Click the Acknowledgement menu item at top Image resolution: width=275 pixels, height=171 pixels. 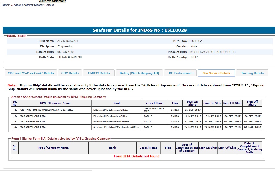pos(52,1)
